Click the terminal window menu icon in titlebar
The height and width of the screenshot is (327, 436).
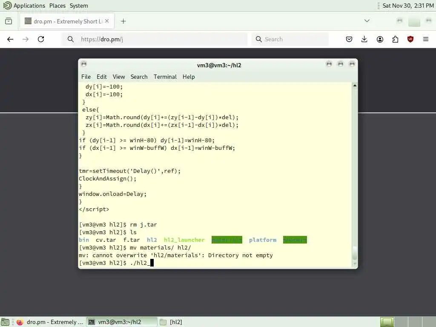pyautogui.click(x=84, y=64)
